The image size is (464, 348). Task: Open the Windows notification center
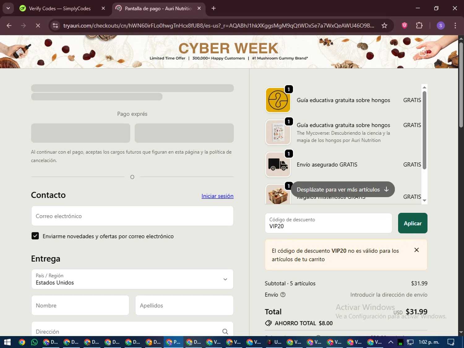[451, 342]
